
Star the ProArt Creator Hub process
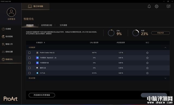(x=147, y=53)
